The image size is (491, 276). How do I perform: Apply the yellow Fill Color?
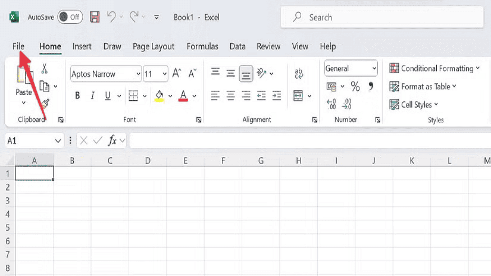159,96
